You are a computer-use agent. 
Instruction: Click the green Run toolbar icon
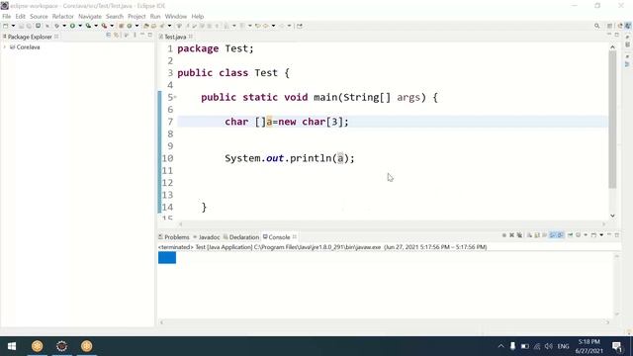point(72,26)
